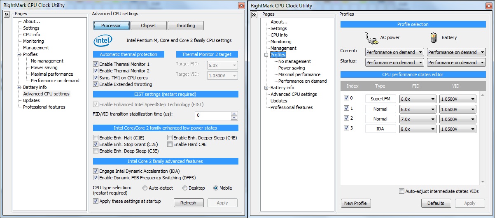The width and height of the screenshot is (497, 218).
Task: Toggle Dynamic FSB Frequency Switching (DFFS)
Action: [96, 178]
